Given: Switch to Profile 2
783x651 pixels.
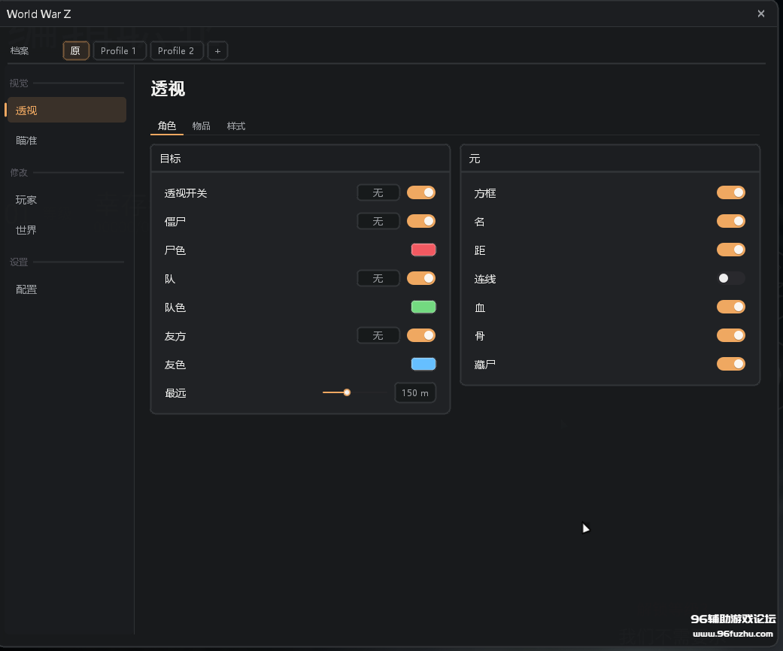Looking at the screenshot, I should point(176,51).
